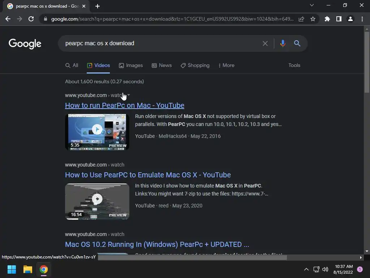
Task: Open the Extensions puzzle icon
Action: coord(327,19)
